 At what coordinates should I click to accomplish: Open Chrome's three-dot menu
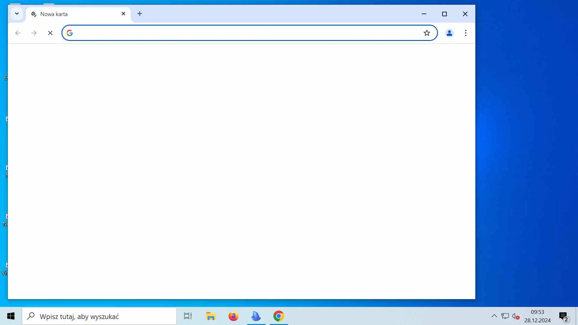point(465,33)
